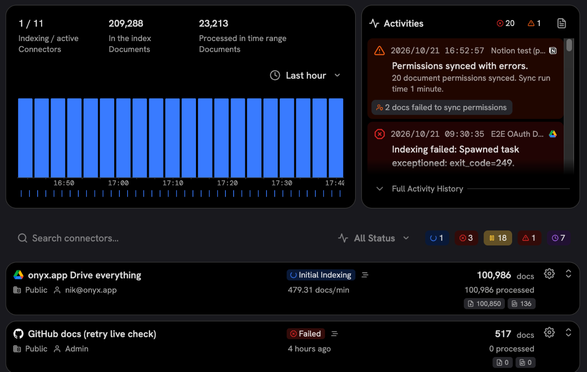
Task: Click the 2 docs failed to sync permissions chip
Action: coord(442,107)
